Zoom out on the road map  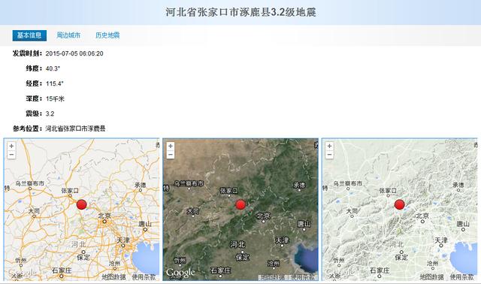pyautogui.click(x=11, y=154)
